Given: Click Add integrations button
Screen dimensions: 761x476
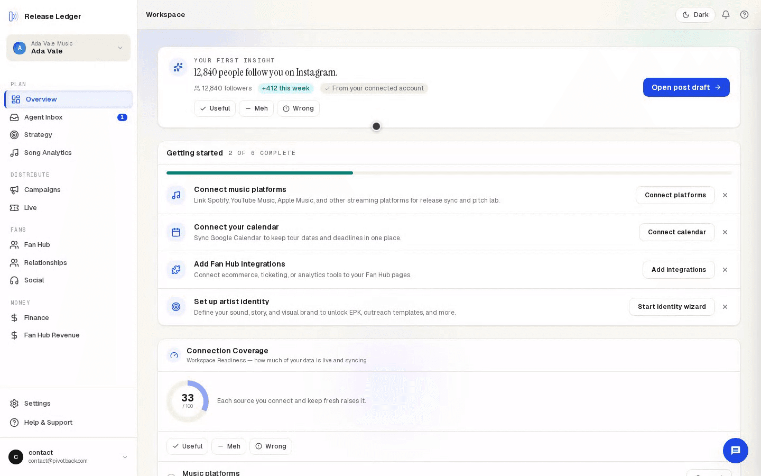Looking at the screenshot, I should tap(679, 270).
